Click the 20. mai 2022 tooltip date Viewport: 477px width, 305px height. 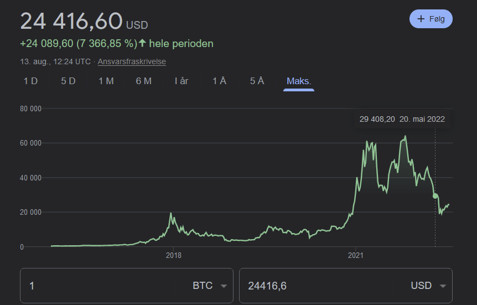422,119
